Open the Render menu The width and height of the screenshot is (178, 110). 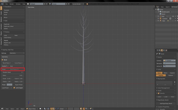coord(12,4)
